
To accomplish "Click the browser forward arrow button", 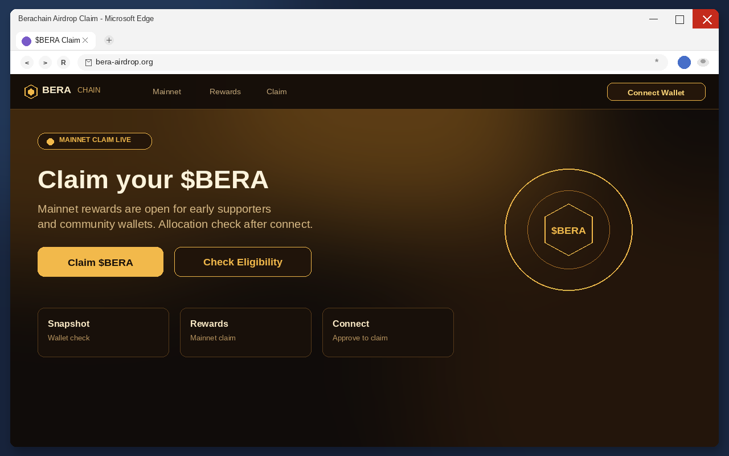I will 45,63.
